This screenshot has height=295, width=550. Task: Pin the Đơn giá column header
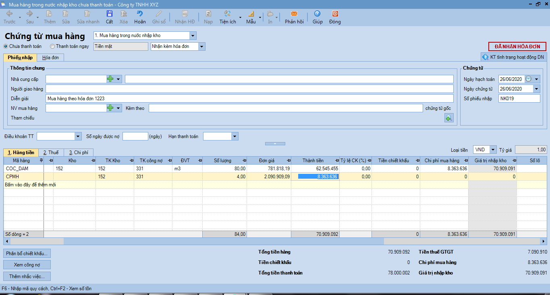click(x=288, y=161)
